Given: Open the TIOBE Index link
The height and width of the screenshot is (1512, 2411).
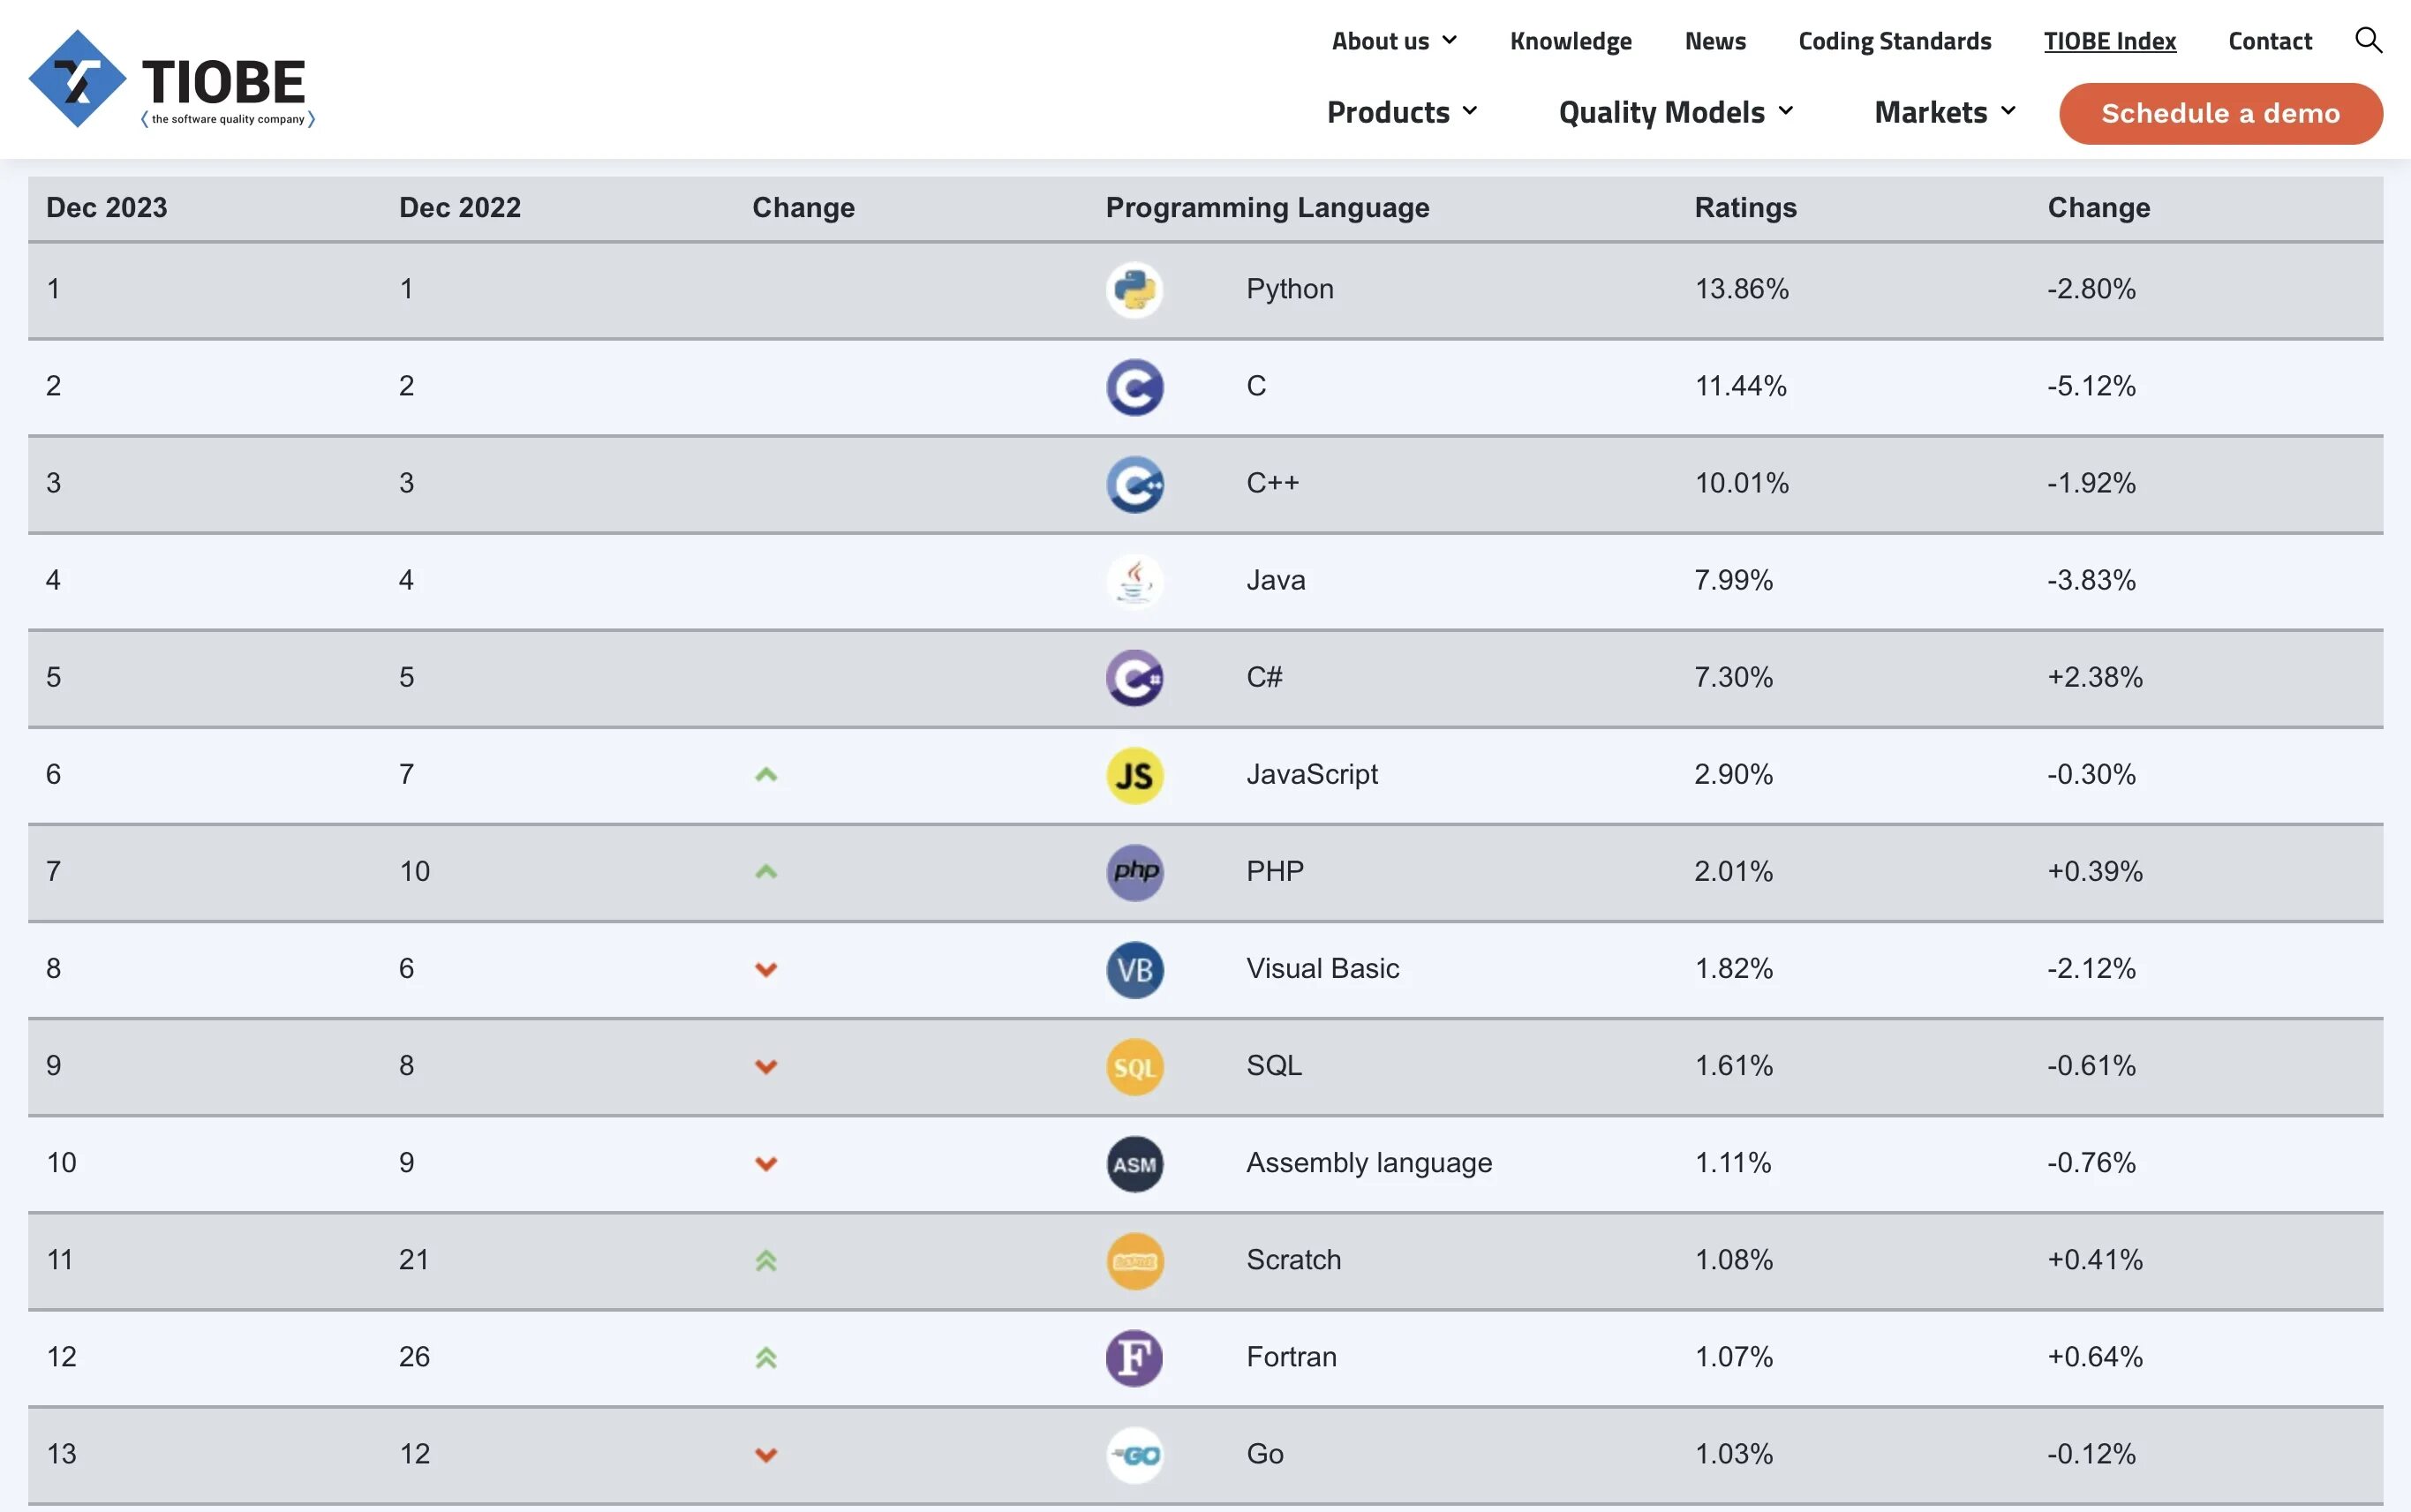Looking at the screenshot, I should (2109, 41).
